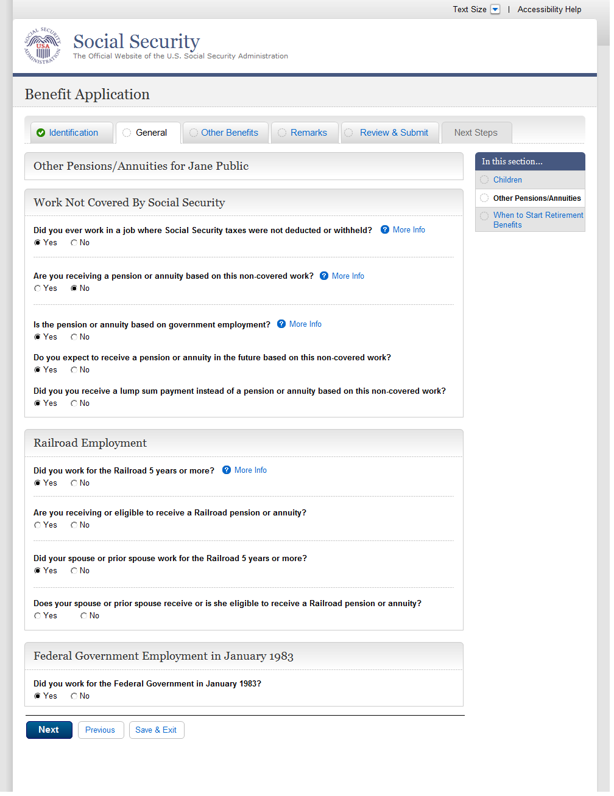Select Yes for receiving a non-covered pension

coord(38,288)
